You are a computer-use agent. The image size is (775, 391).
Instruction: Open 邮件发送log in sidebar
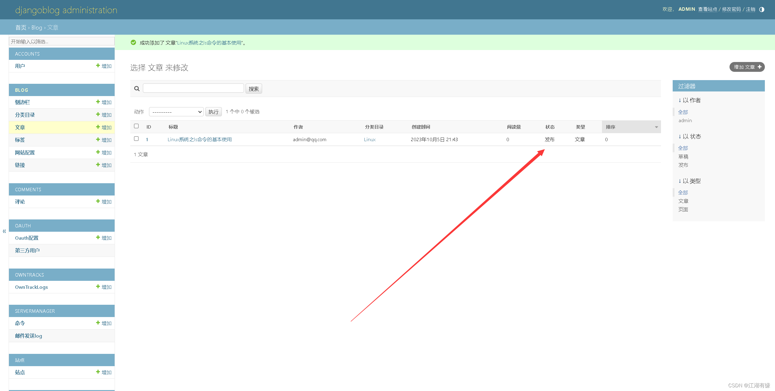pyautogui.click(x=29, y=336)
